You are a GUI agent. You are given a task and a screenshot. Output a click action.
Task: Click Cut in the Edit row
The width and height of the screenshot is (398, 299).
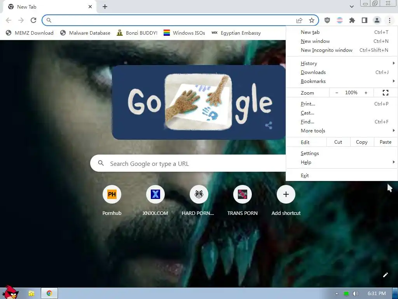pyautogui.click(x=338, y=142)
